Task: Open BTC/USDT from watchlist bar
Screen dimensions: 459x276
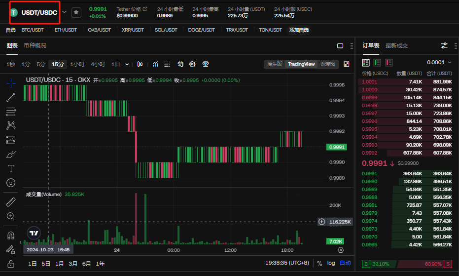Action: coord(33,30)
